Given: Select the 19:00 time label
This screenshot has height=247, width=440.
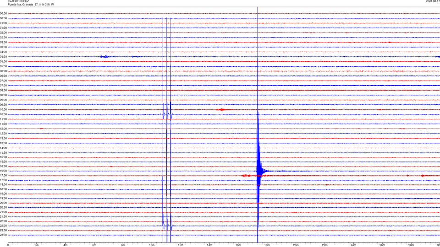Looking at the screenshot, I should coord(3,194).
